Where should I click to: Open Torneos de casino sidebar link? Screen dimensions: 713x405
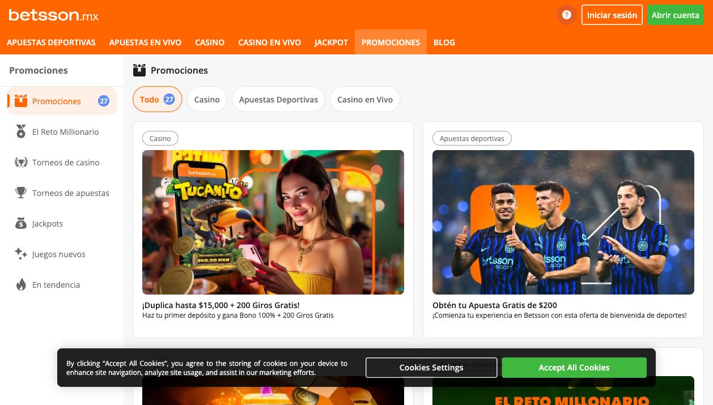coord(62,162)
